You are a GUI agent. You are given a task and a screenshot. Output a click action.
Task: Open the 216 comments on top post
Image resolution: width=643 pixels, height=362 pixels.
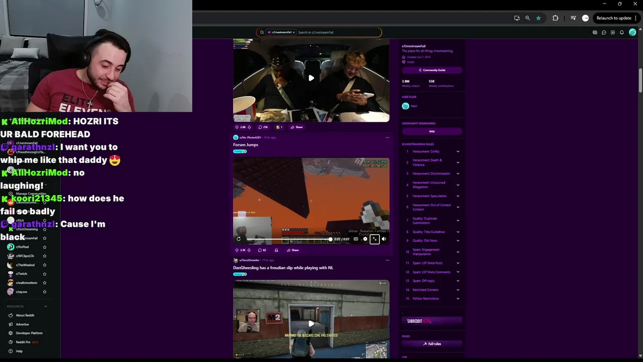tap(263, 127)
